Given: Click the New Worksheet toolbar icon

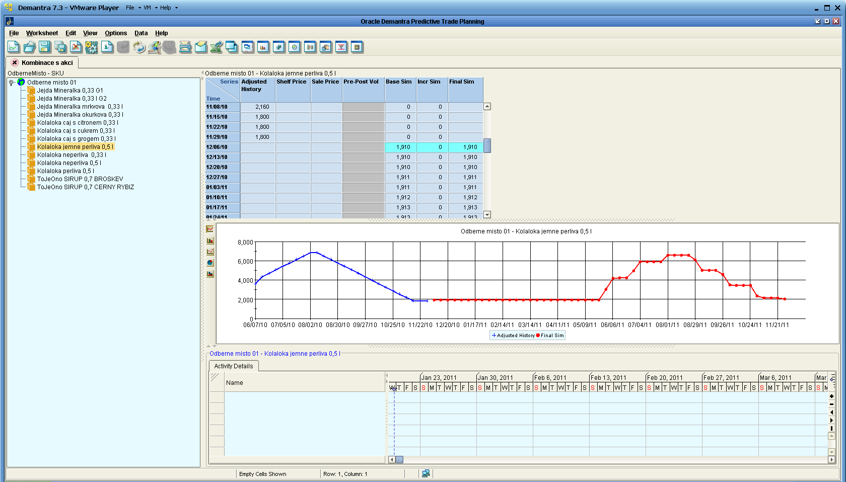Looking at the screenshot, I should click(x=14, y=47).
